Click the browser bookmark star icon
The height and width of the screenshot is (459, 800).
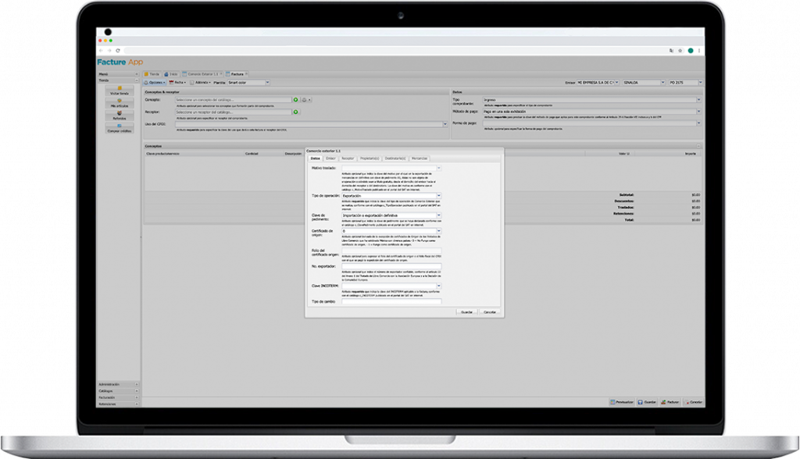click(x=678, y=50)
